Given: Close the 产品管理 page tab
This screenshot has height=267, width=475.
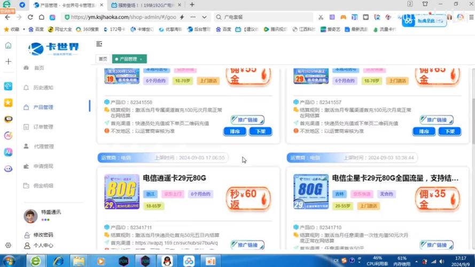Looking at the screenshot, I should (141, 59).
